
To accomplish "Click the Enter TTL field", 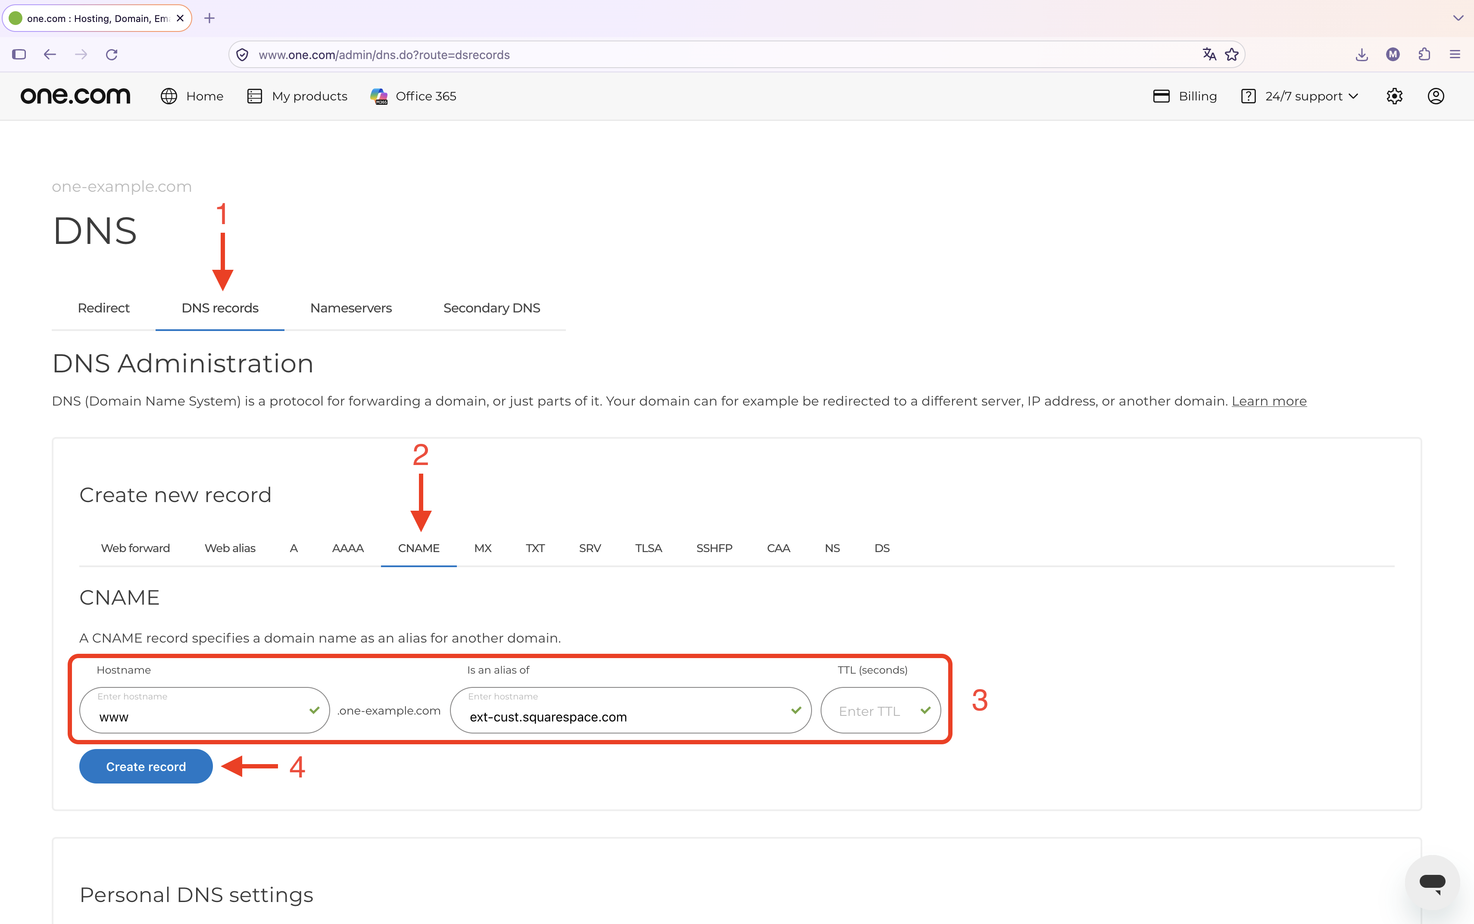I will point(881,710).
